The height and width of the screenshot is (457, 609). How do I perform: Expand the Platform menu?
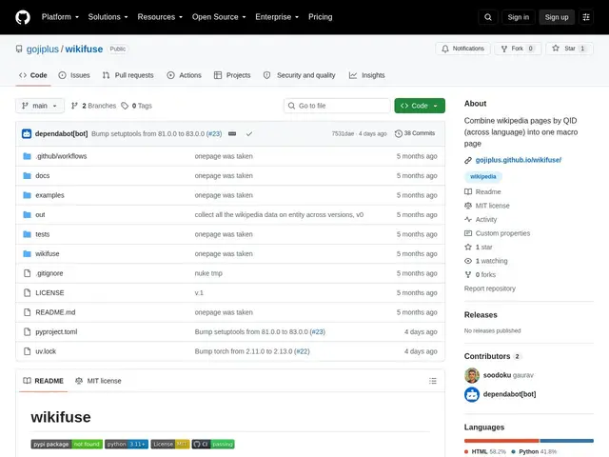pyautogui.click(x=60, y=17)
